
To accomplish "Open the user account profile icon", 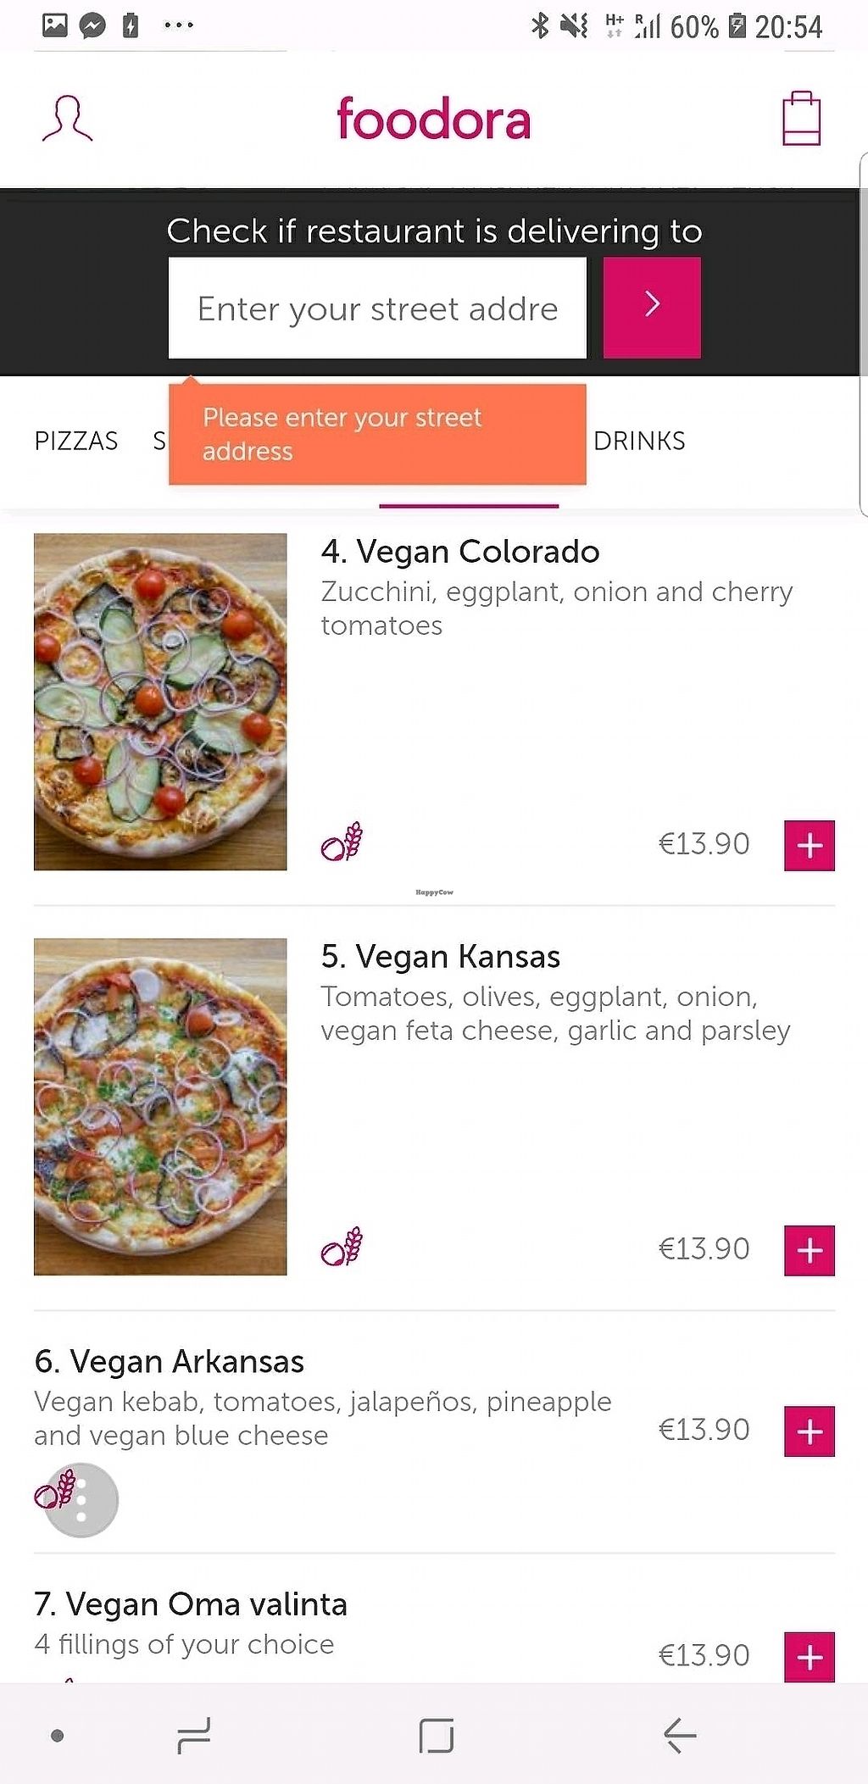I will pyautogui.click(x=67, y=119).
